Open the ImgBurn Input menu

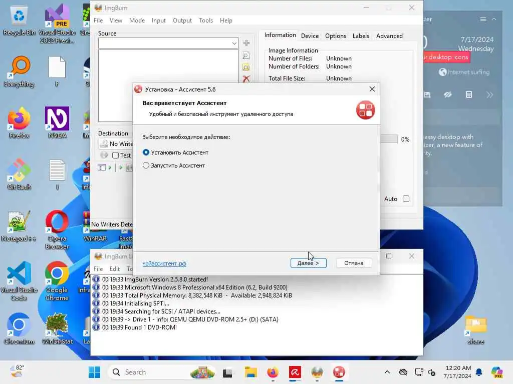click(159, 20)
